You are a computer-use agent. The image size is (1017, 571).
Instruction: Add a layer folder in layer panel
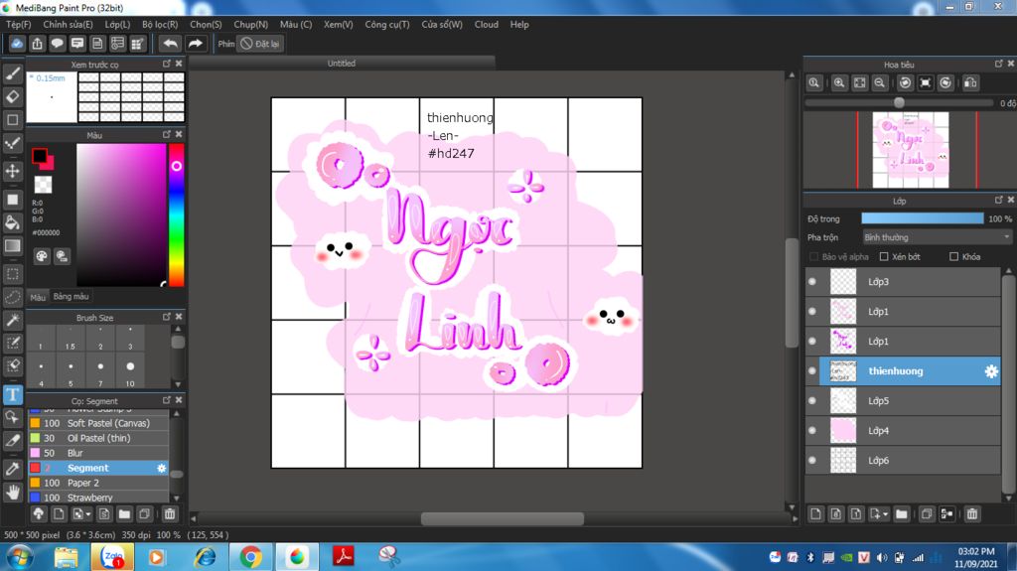[x=902, y=514]
